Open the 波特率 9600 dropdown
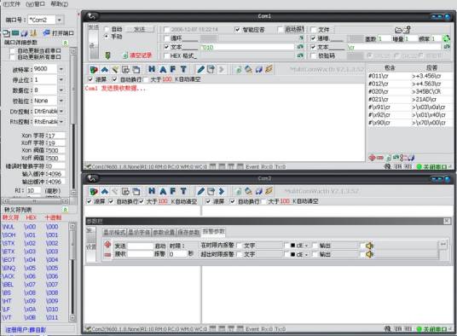 pyautogui.click(x=61, y=69)
